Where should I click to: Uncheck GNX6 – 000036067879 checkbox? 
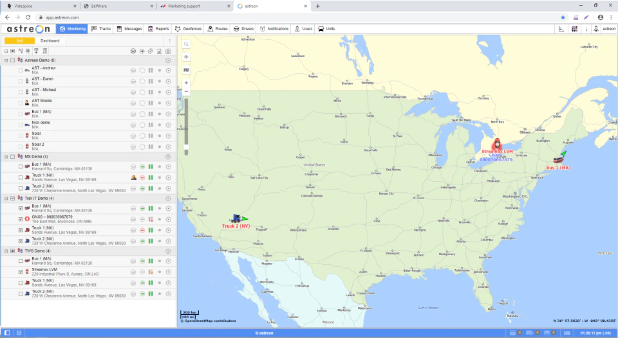21,219
